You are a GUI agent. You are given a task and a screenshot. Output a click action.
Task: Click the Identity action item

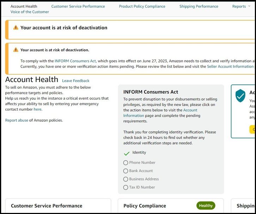pos(139,152)
